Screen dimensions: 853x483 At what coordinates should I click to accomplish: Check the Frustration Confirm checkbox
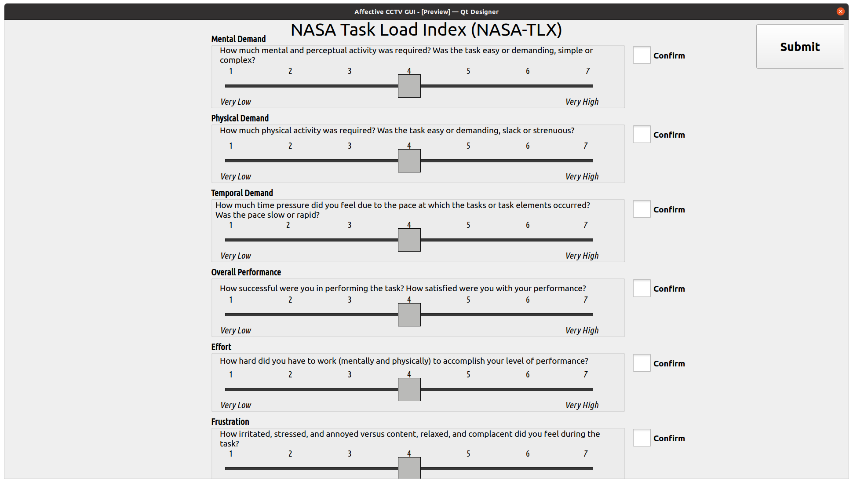click(642, 438)
